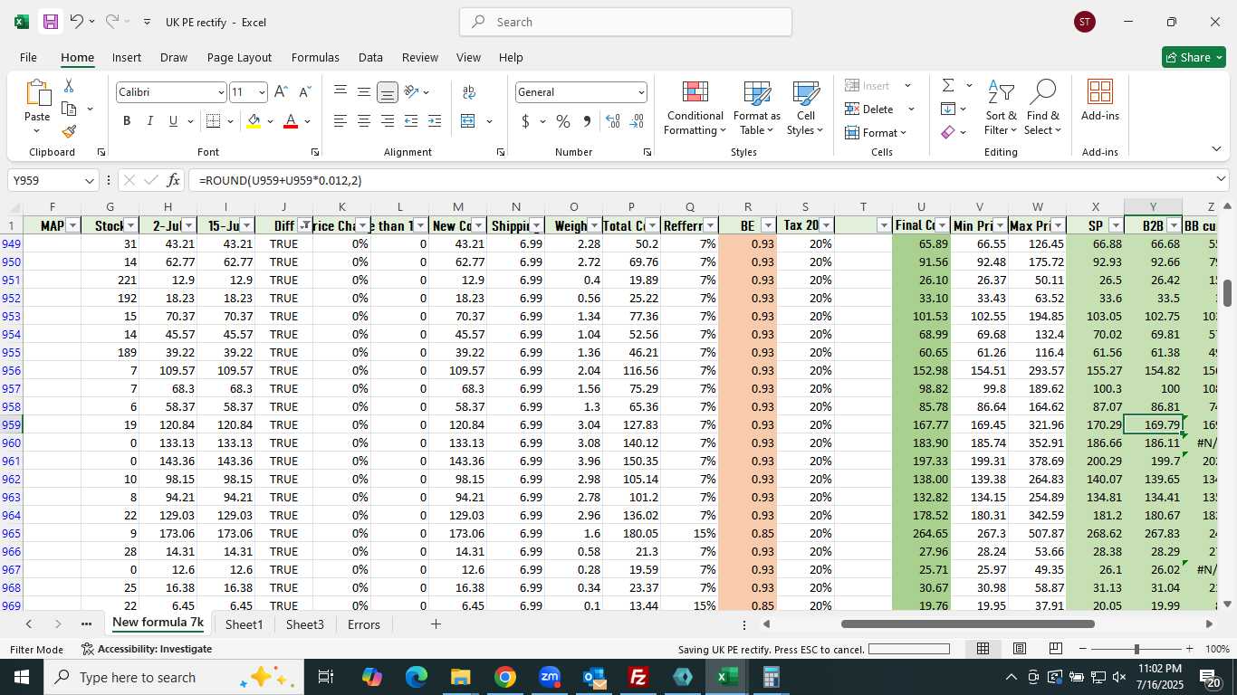Open the Diff column filter dropdown

click(x=305, y=225)
